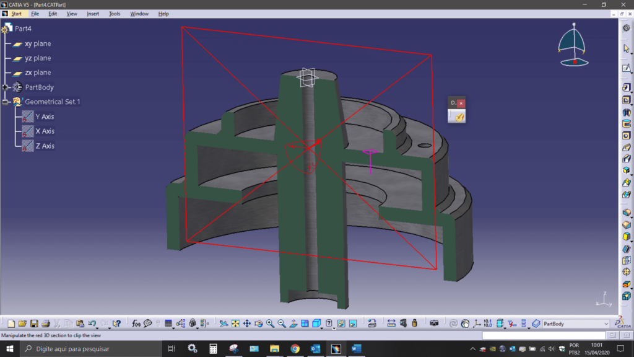
Task: Activate the Pan view tool
Action: click(246, 324)
